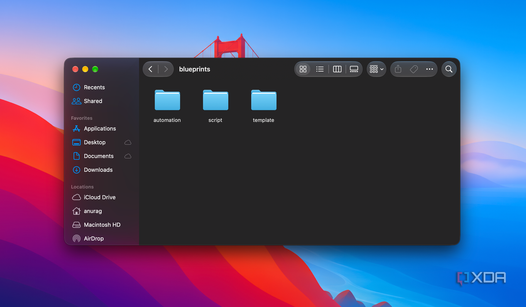
Task: Open the More actions ellipsis menu
Action: click(x=429, y=69)
